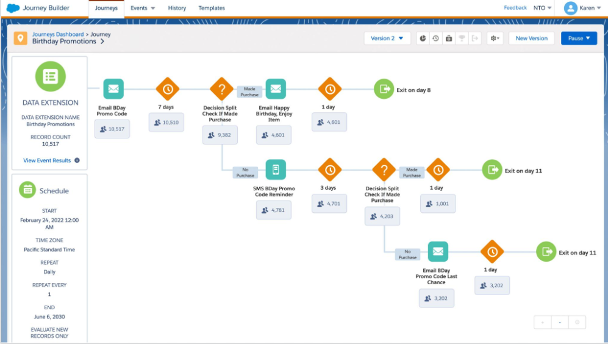Select the Data Extension entry source icon
Viewport: 608px width, 344px height.
51,77
